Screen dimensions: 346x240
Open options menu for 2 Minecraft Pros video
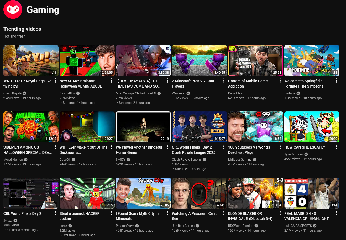coord(224,81)
